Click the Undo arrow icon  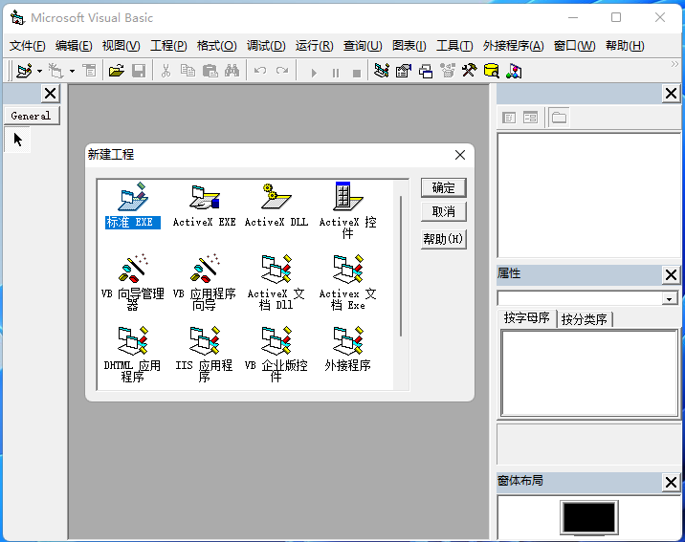click(260, 71)
